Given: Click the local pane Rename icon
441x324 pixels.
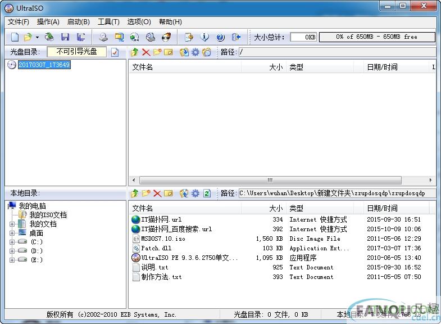Looking at the screenshot, I should point(168,193).
